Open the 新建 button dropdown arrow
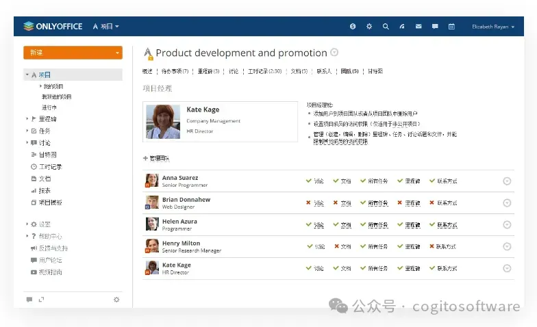Screen dimensions: 537x327 118,53
